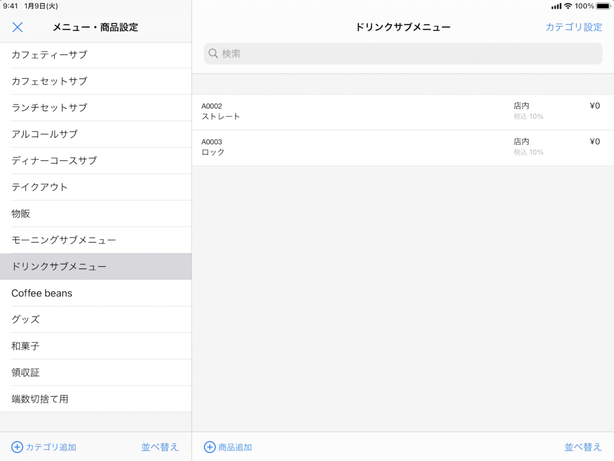Tap 税込 10% in the ロック row
Image resolution: width=614 pixels, height=461 pixels.
coord(529,152)
